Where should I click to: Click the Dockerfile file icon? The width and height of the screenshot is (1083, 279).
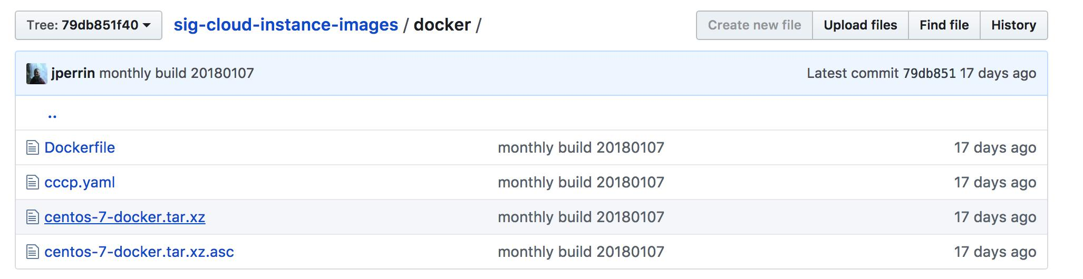33,148
